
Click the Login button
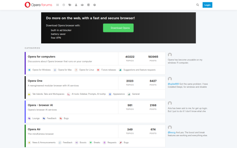tap(207, 5)
